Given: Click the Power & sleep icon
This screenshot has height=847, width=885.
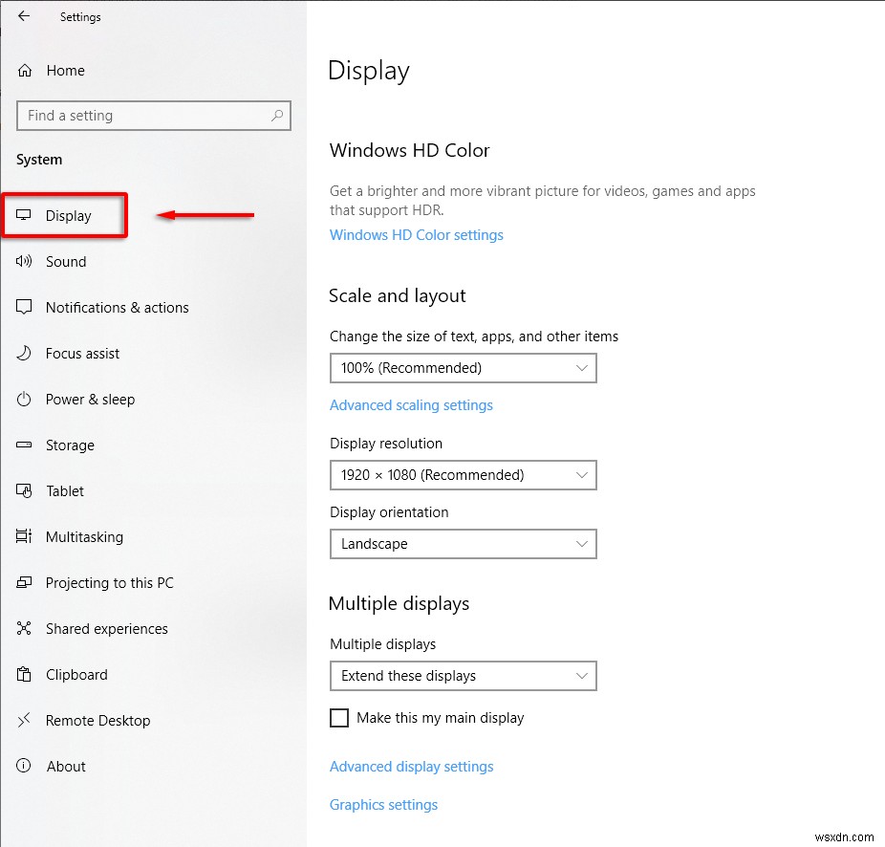Looking at the screenshot, I should tap(24, 400).
